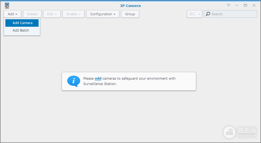Viewport: 261px width, 143px height.
Task: Follow the "add" link in the message
Action: pyautogui.click(x=98, y=78)
